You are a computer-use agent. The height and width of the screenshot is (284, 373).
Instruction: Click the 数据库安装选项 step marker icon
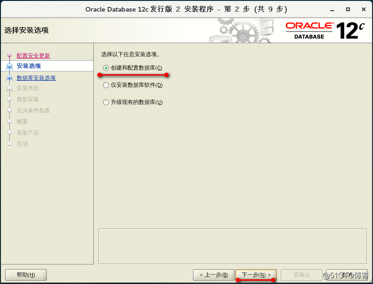tap(9, 77)
